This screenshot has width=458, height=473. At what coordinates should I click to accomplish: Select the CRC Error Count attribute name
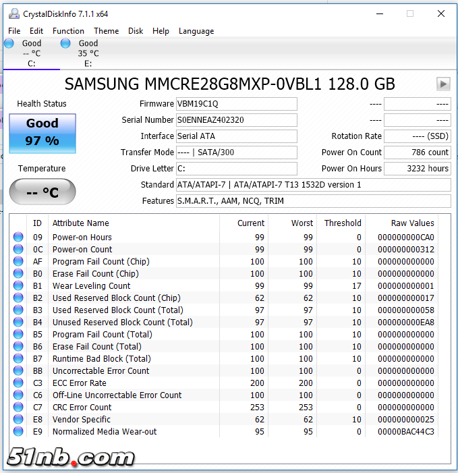(82, 407)
